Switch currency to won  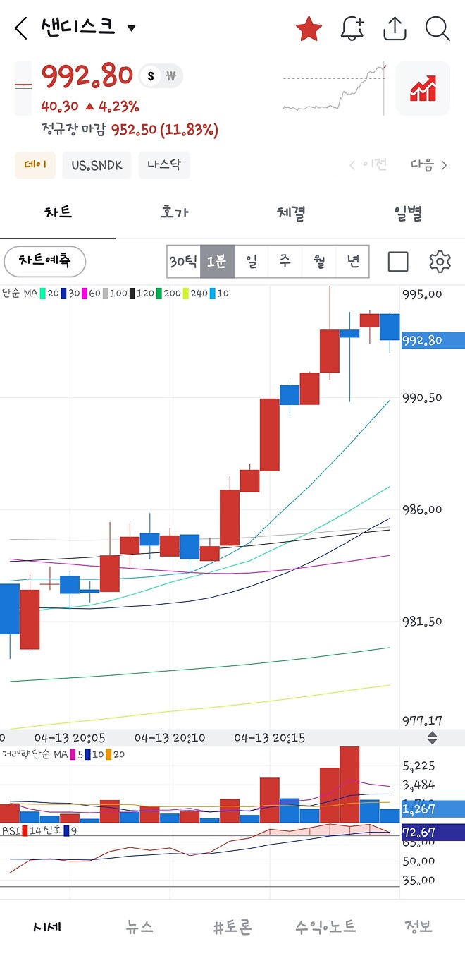[x=171, y=76]
